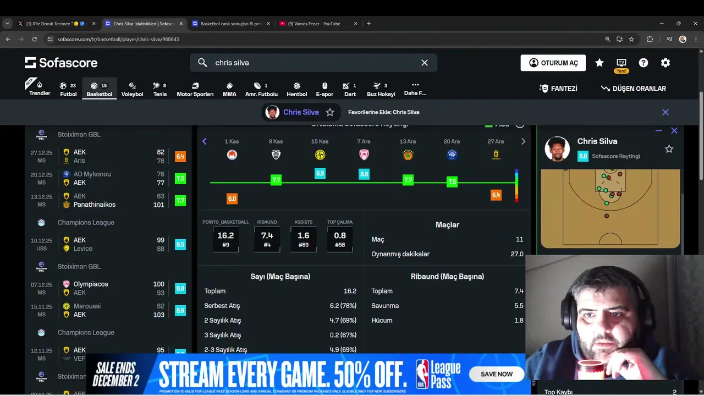Select the Motor Sporları tab
Viewport: 704px width, 396px height.
(195, 89)
